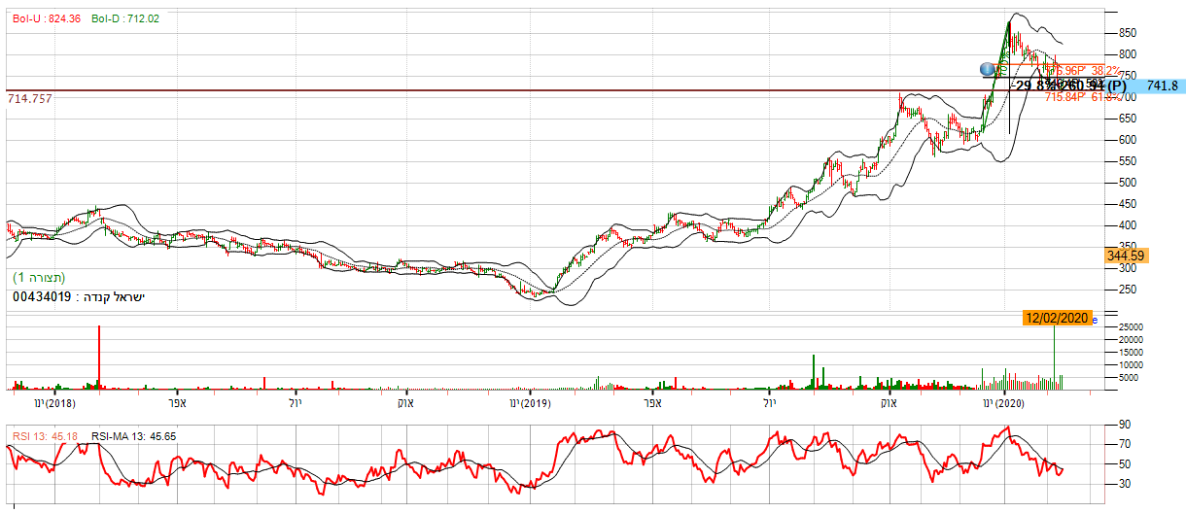Click the orange 344.59 price label
This screenshot has width=1186, height=513.
tap(1125, 256)
